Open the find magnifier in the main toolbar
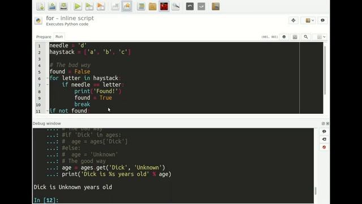 click(x=175, y=6)
